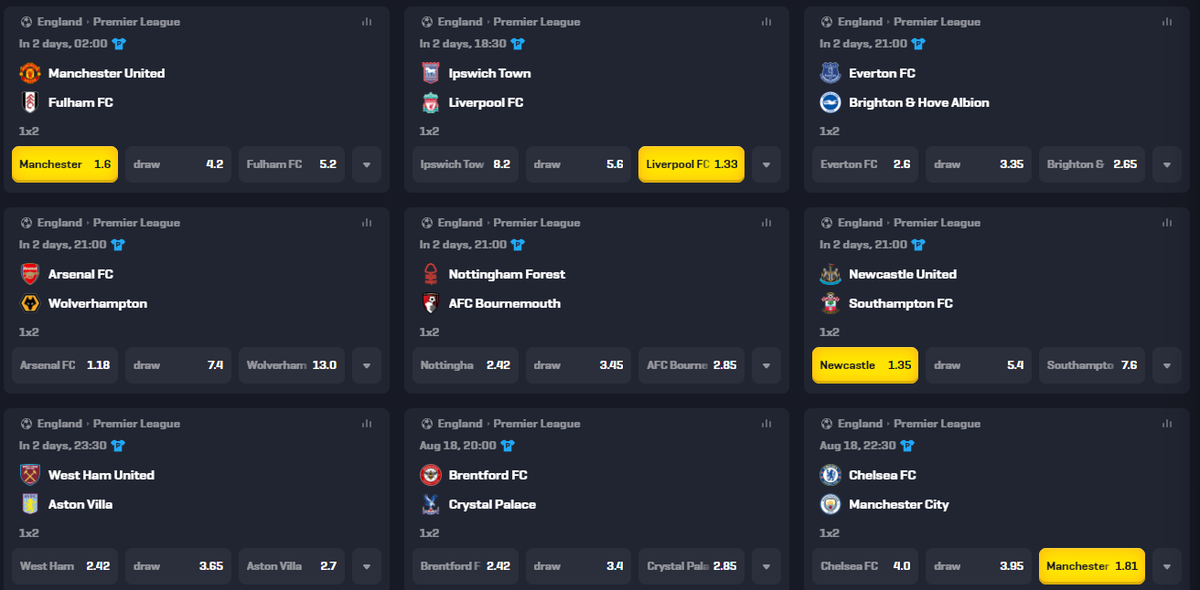Open statistics icon for Manchester United match

click(x=367, y=22)
